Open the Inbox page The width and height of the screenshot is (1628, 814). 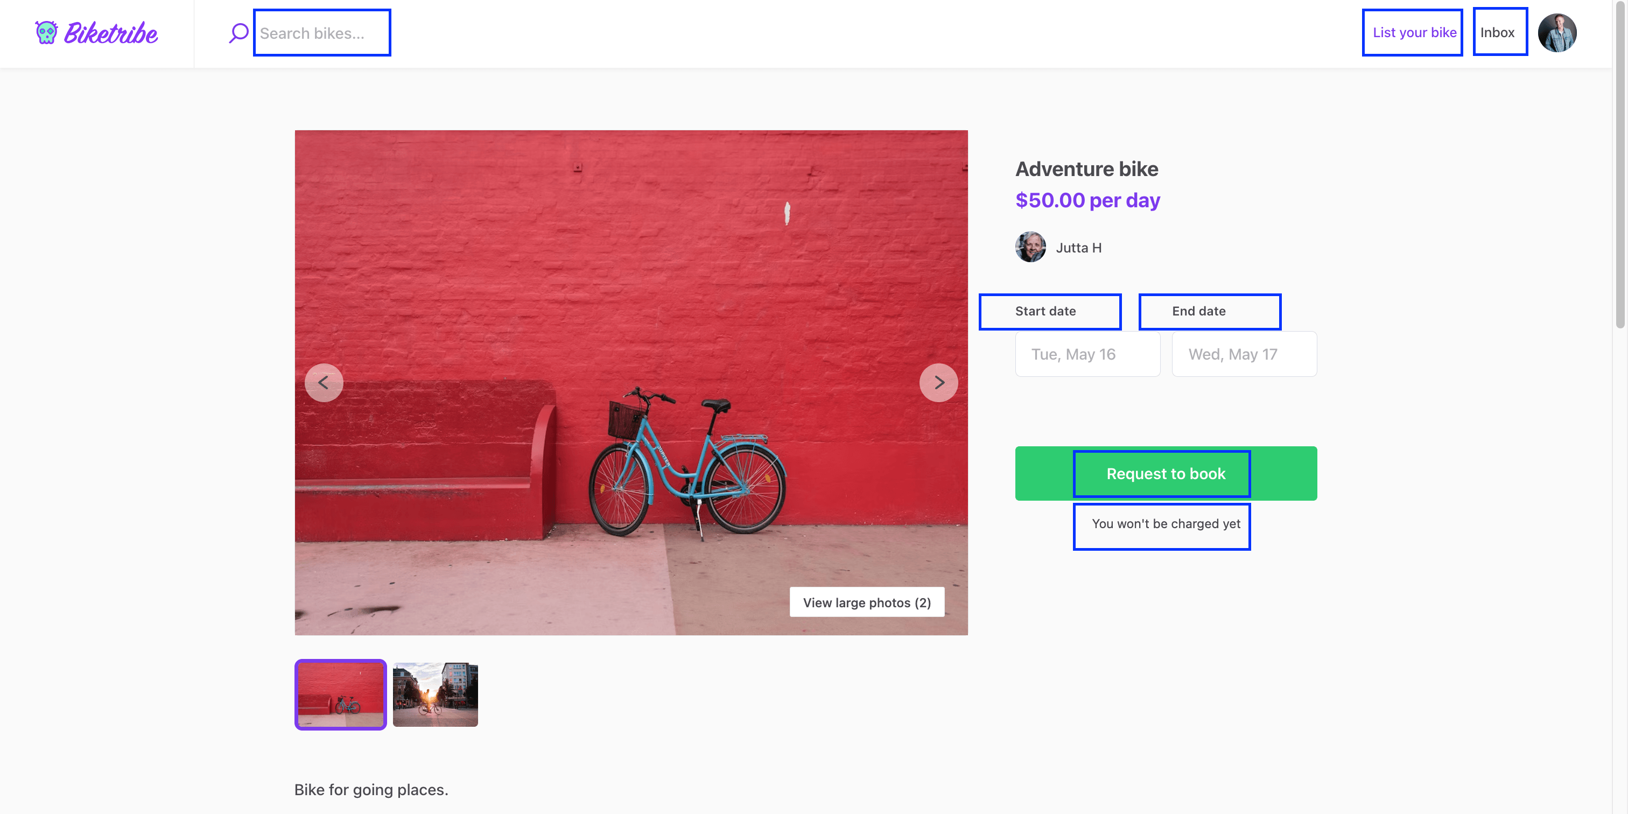[1497, 33]
